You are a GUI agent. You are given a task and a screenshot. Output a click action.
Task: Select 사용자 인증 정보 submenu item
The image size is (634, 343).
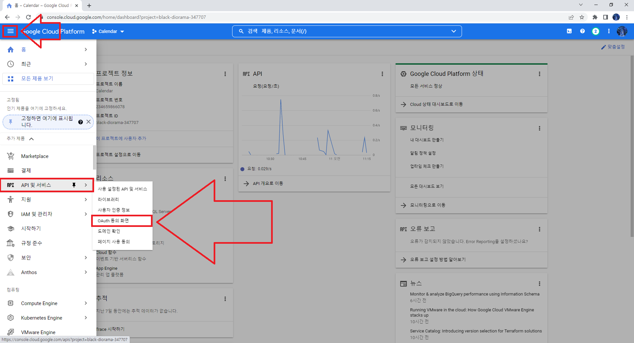[x=123, y=210]
